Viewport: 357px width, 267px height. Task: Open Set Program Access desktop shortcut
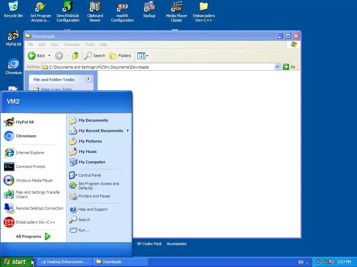[x=40, y=12]
